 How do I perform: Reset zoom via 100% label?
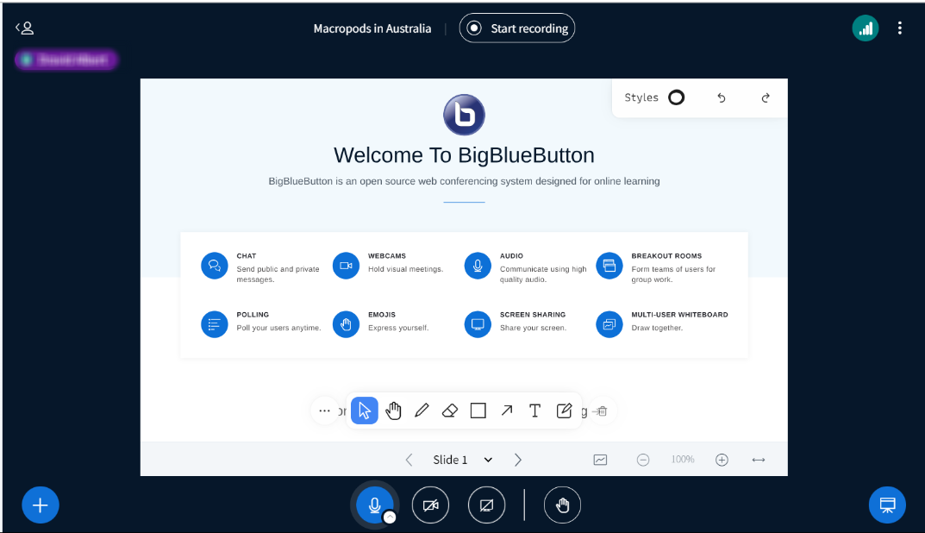pos(683,459)
